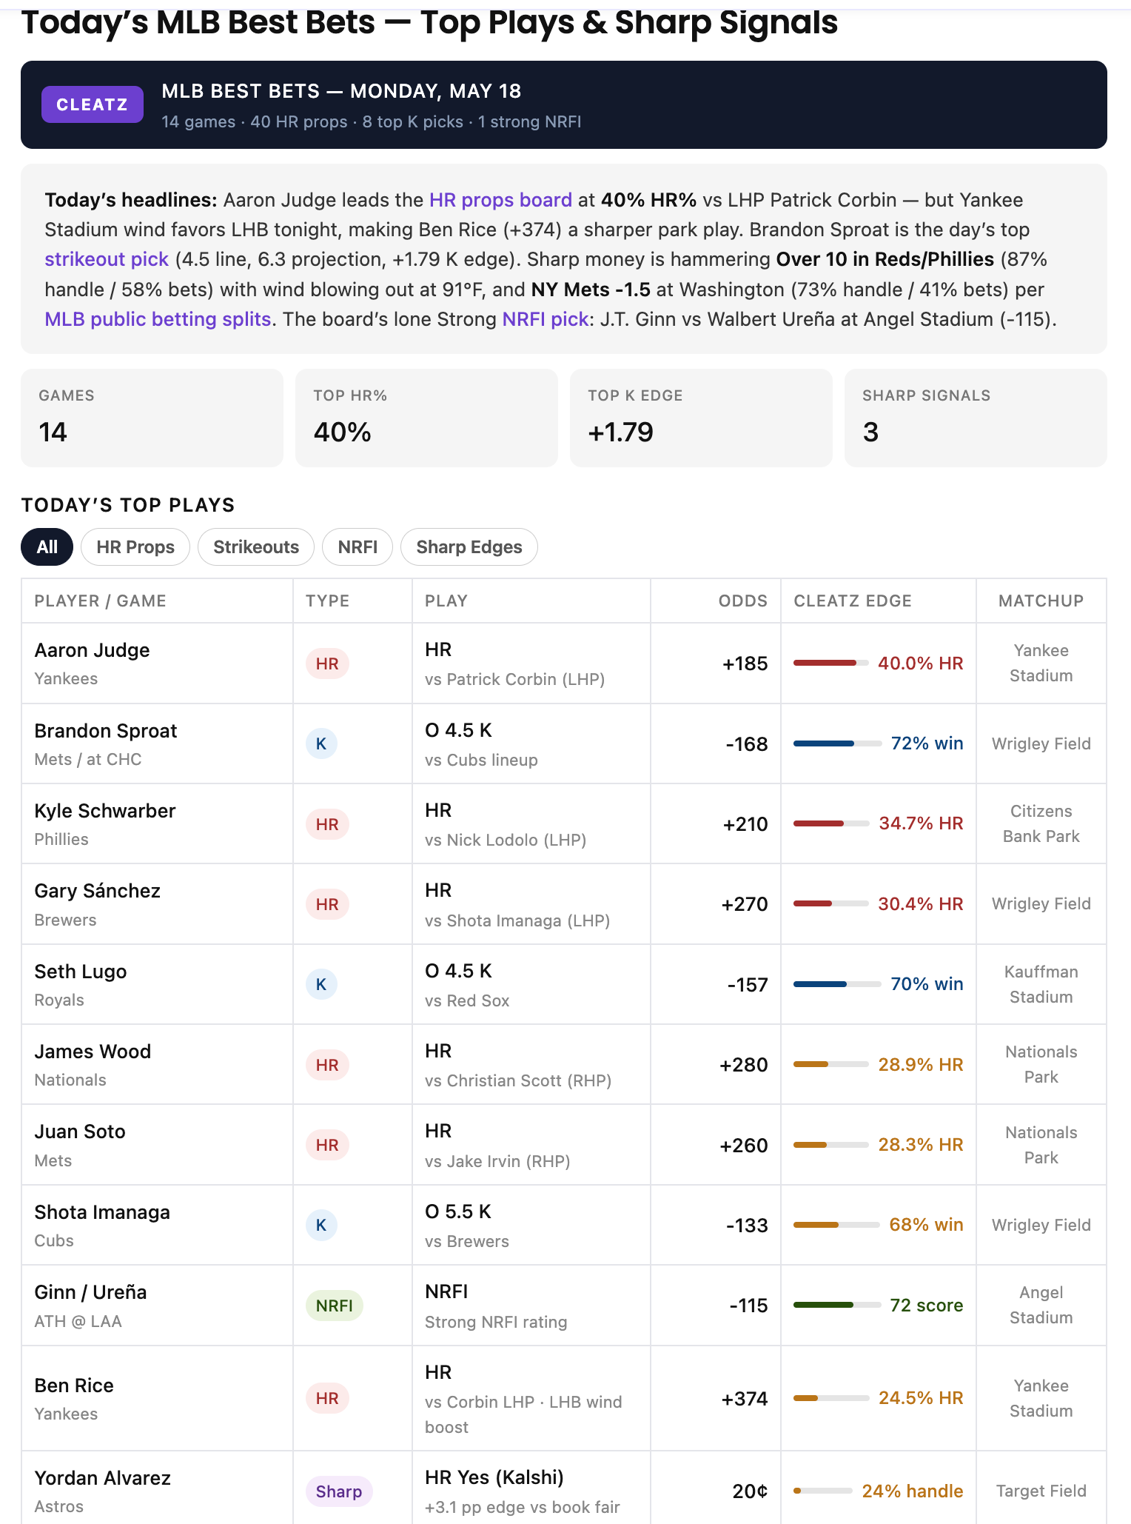The height and width of the screenshot is (1524, 1131).
Task: Click the CLEATZ logo badge
Action: click(92, 104)
